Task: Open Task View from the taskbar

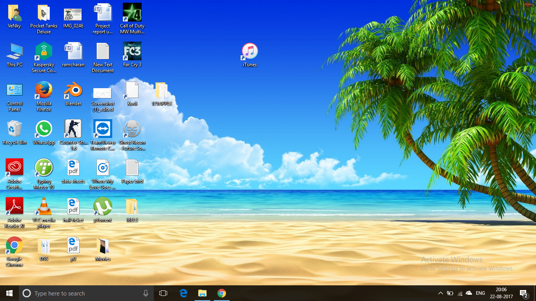Action: tap(163, 293)
